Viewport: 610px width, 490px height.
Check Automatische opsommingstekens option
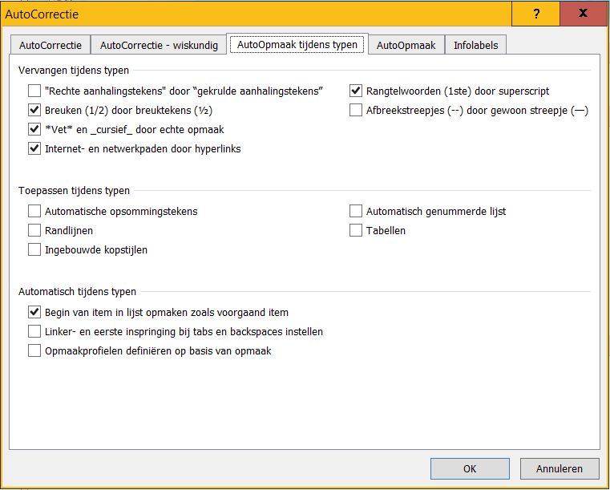(34, 212)
